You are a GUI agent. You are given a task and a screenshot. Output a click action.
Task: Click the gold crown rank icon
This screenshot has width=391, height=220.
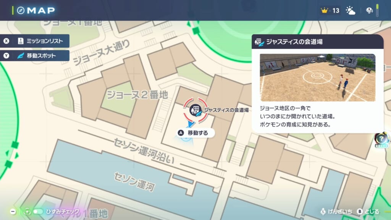pyautogui.click(x=325, y=10)
